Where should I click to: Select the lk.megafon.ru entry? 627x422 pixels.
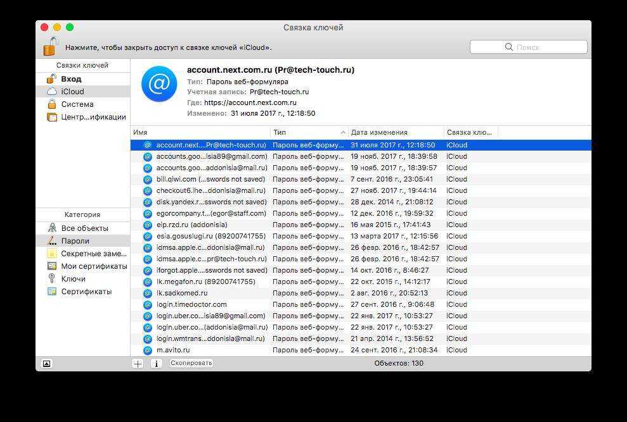point(361,282)
